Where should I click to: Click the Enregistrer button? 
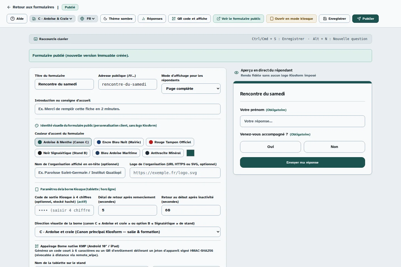(334, 19)
